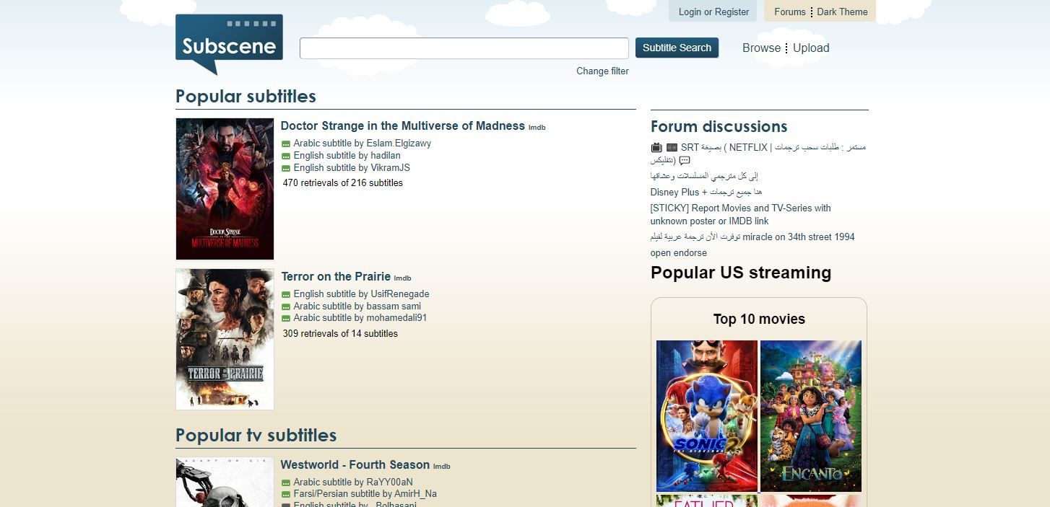The width and height of the screenshot is (1050, 507).
Task: Click the Popular US streaming heading
Action: pos(741,273)
